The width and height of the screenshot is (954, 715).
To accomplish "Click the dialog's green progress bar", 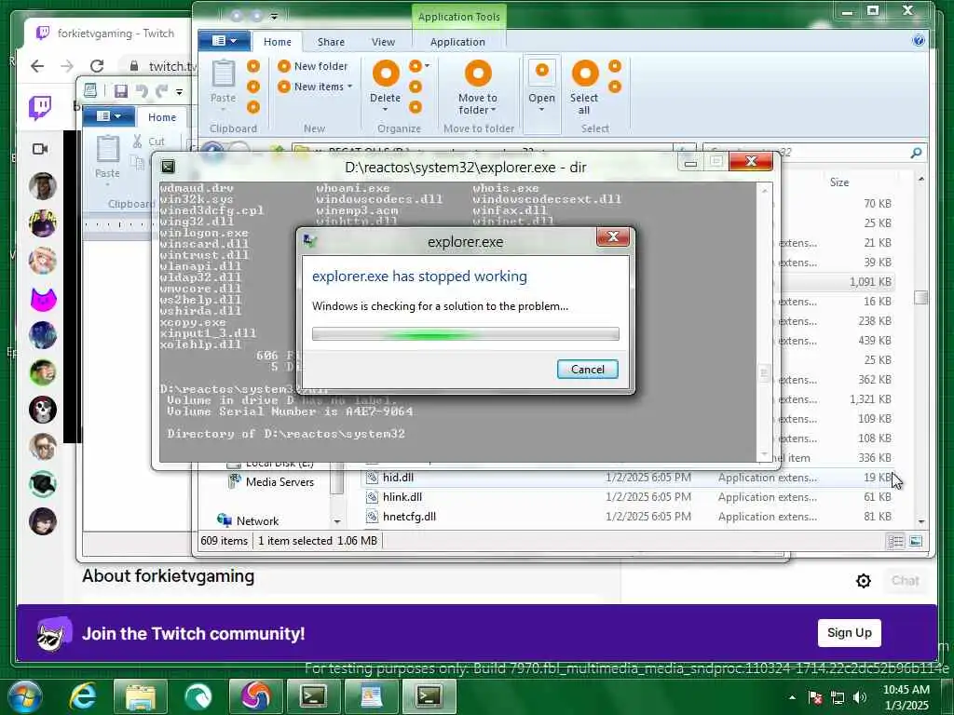I will point(466,334).
